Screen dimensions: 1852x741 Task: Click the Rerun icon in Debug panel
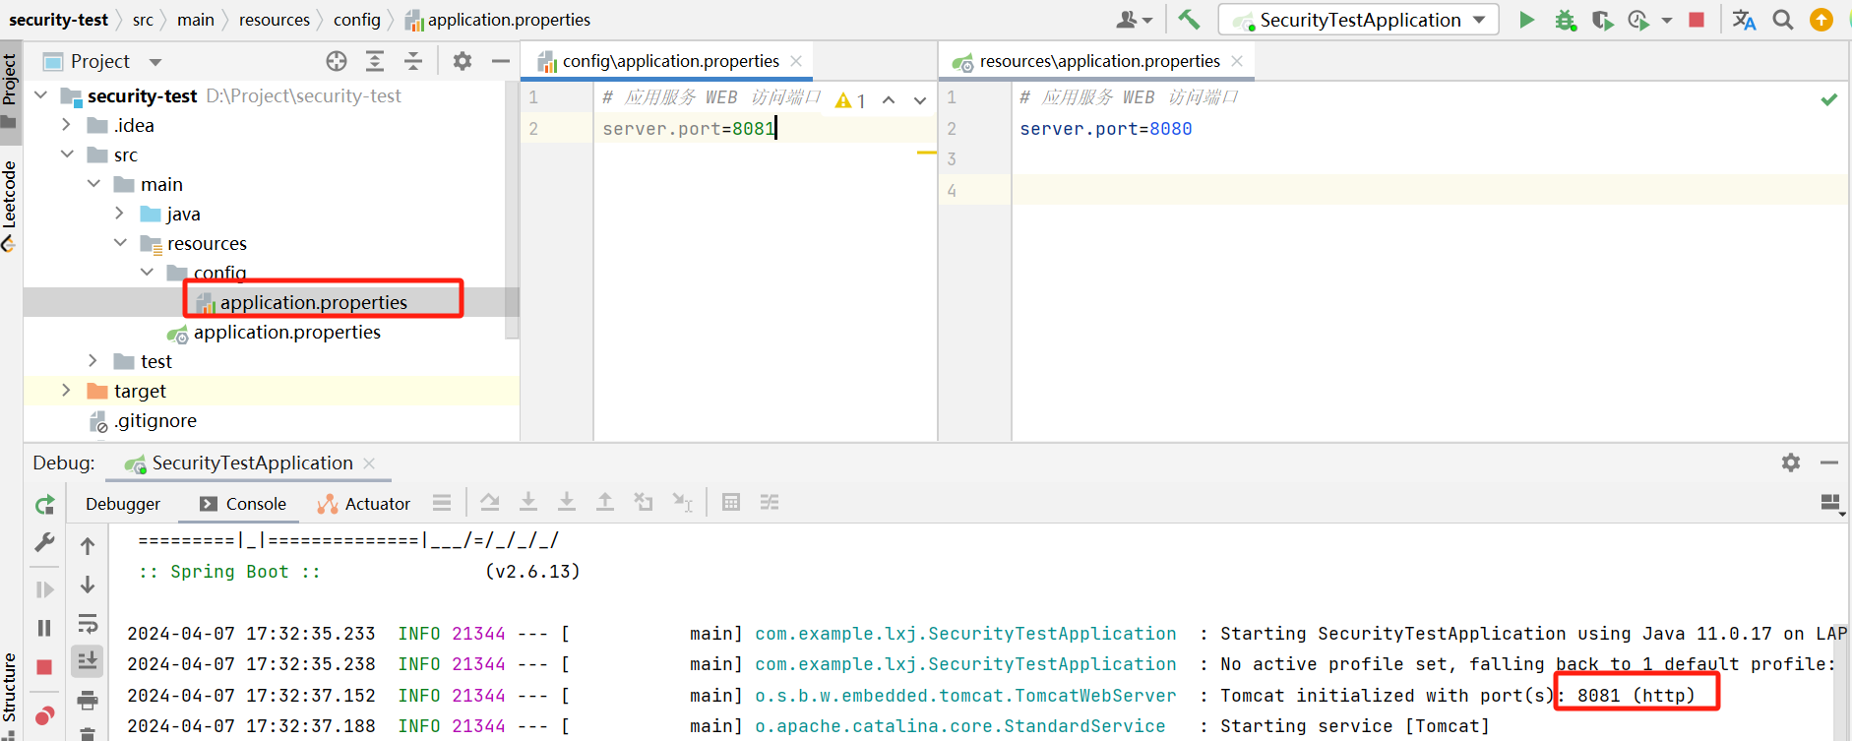click(44, 505)
